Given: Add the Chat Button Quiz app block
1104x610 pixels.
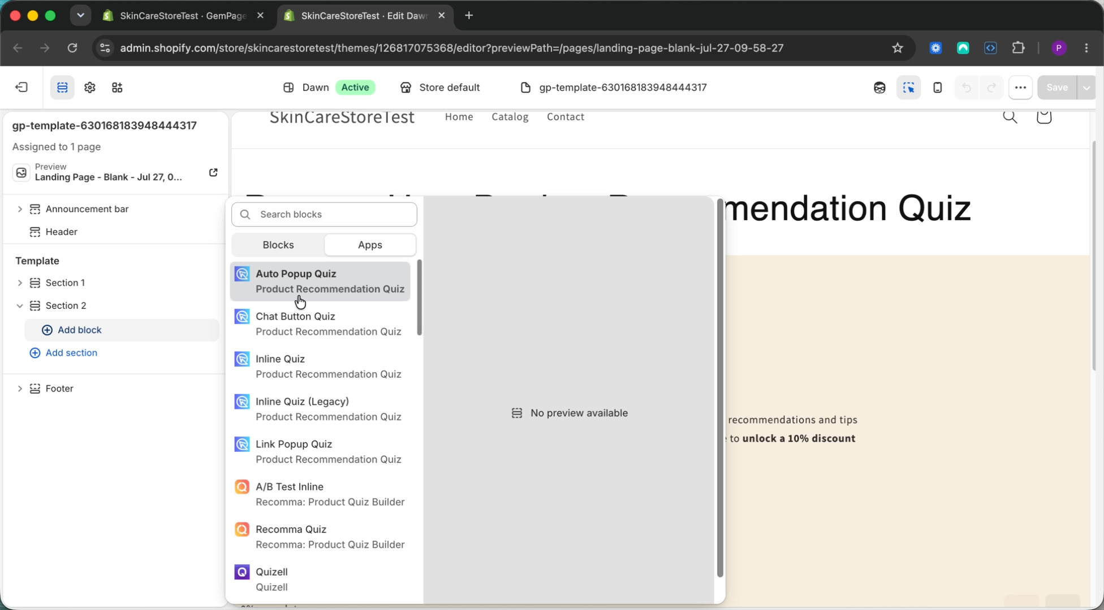Looking at the screenshot, I should click(320, 324).
